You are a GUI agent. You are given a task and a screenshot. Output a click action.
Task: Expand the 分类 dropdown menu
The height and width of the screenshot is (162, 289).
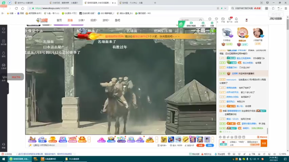point(82,20)
